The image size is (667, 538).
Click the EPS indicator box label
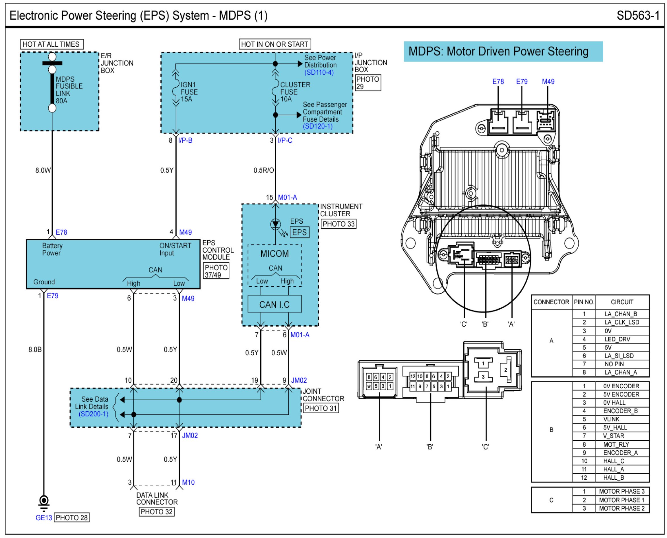click(300, 233)
